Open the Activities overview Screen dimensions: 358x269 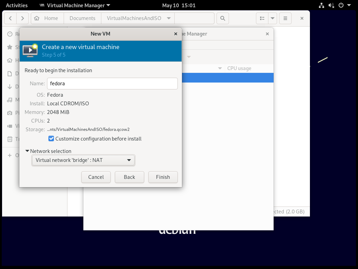tap(17, 5)
